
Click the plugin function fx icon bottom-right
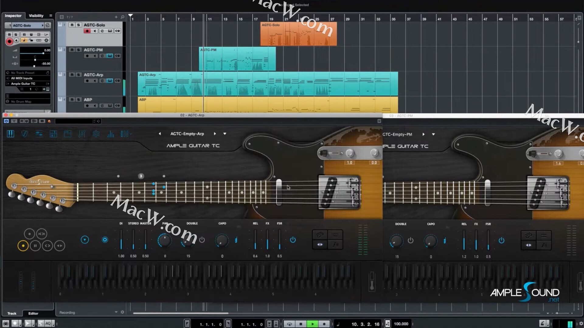point(335,244)
